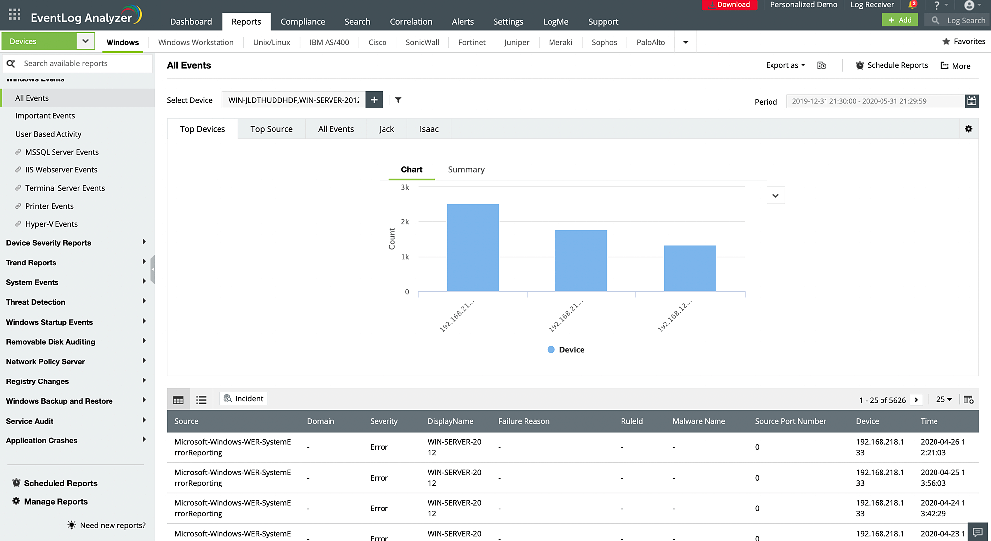Click the Favorites star icon
The width and height of the screenshot is (991, 541).
(945, 41)
